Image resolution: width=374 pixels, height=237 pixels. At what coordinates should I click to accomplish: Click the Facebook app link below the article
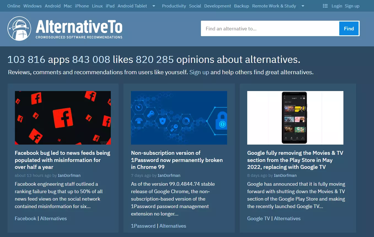click(x=25, y=218)
